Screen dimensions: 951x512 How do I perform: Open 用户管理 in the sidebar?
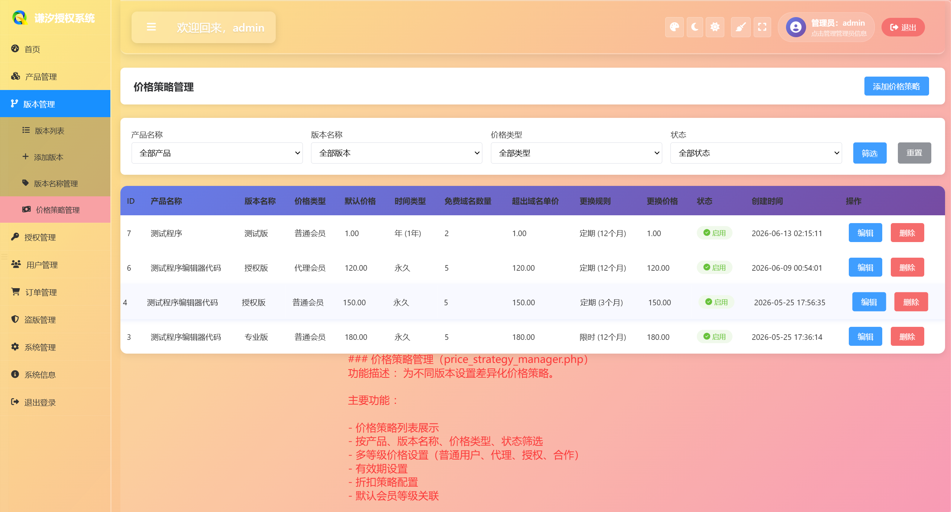click(x=55, y=265)
